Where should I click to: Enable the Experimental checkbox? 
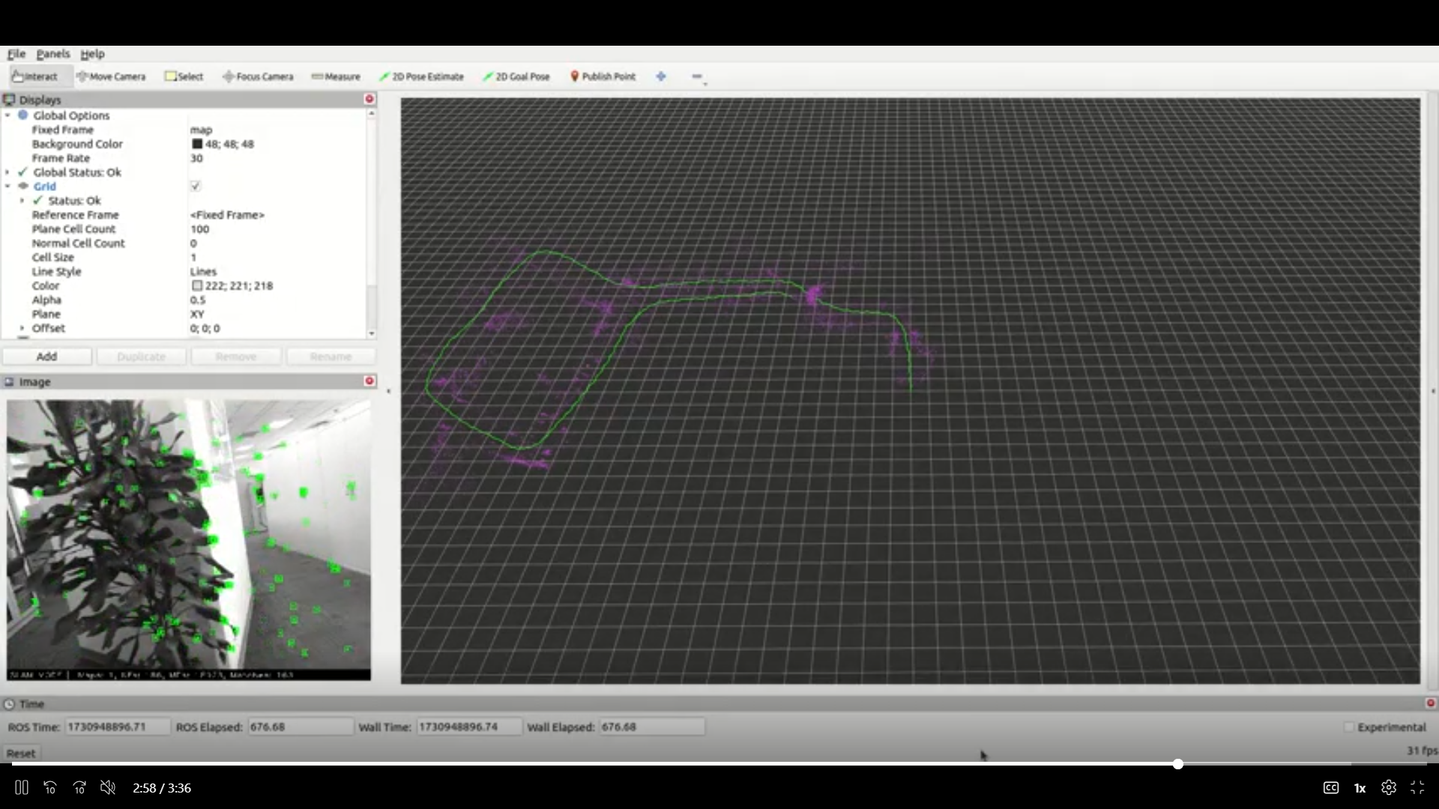click(1349, 727)
